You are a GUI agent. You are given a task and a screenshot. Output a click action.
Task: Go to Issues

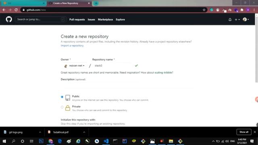[92, 19]
